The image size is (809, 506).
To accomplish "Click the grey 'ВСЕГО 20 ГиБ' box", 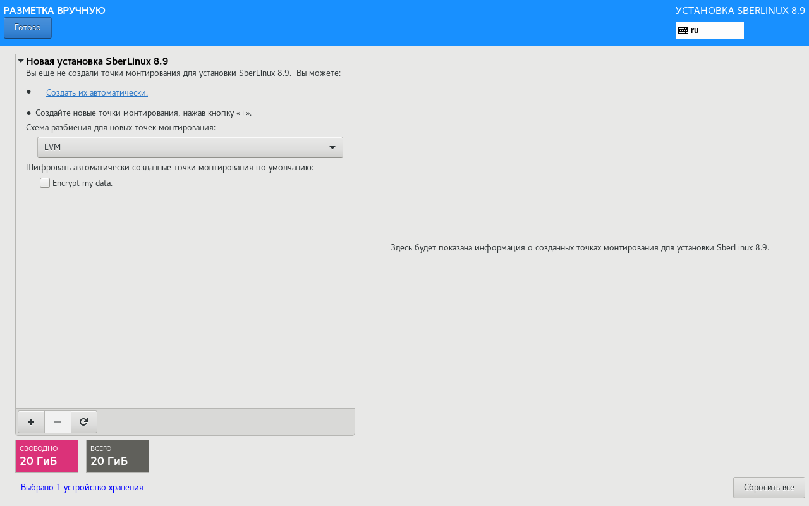I will point(118,456).
